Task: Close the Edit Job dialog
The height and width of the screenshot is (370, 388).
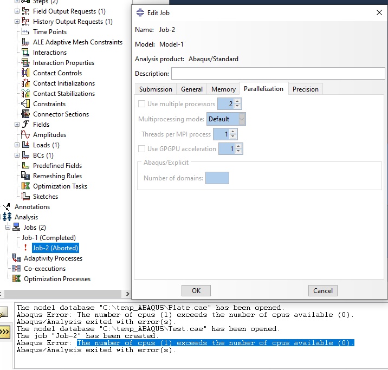Action: (x=379, y=12)
